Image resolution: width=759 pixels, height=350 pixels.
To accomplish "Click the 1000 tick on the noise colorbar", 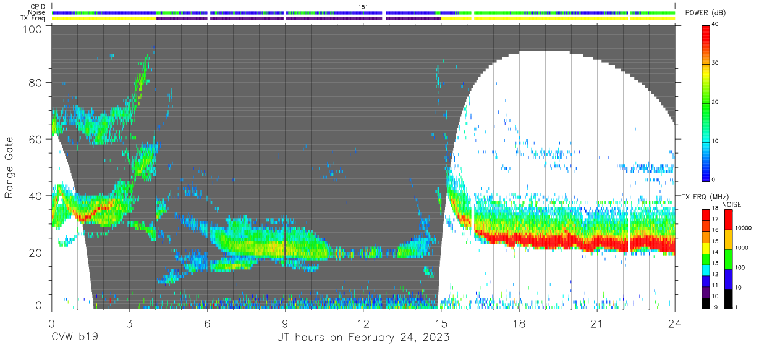I will click(x=740, y=248).
